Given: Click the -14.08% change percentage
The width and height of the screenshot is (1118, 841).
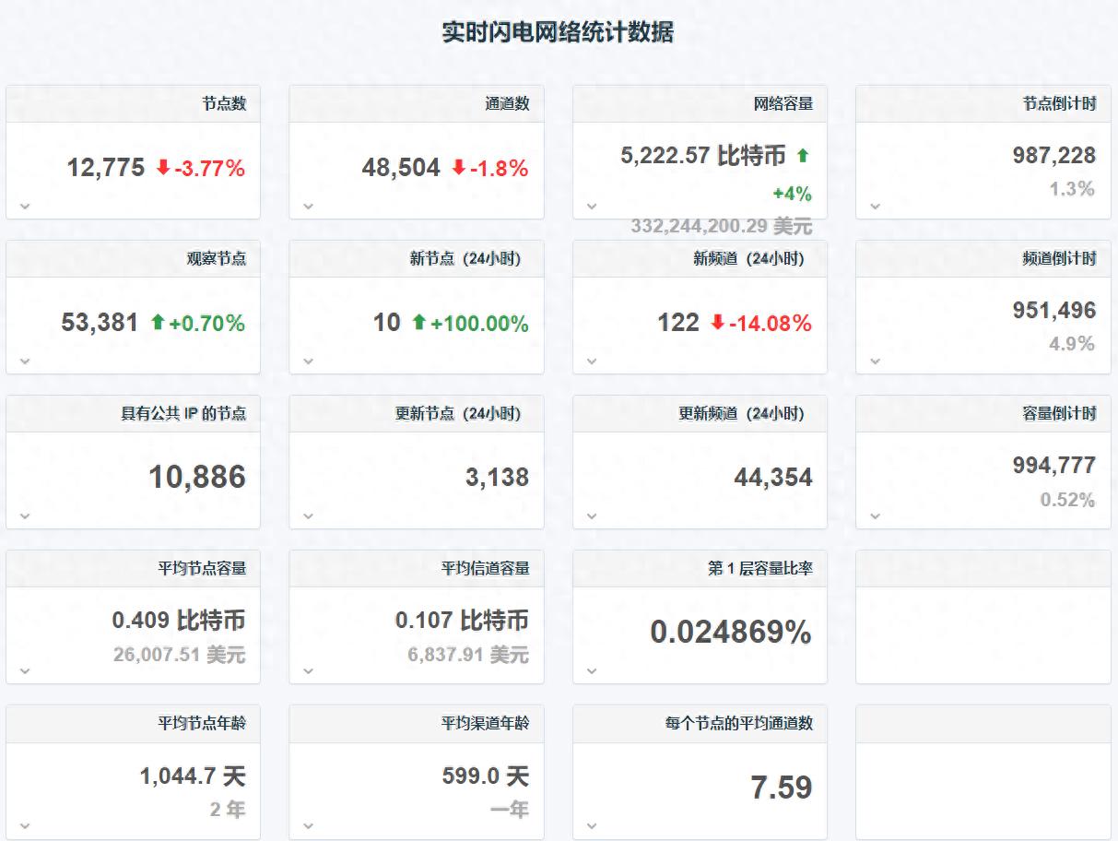Looking at the screenshot, I should point(771,323).
